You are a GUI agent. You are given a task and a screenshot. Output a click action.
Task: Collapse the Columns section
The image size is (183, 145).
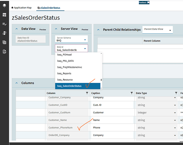[x=17, y=83]
